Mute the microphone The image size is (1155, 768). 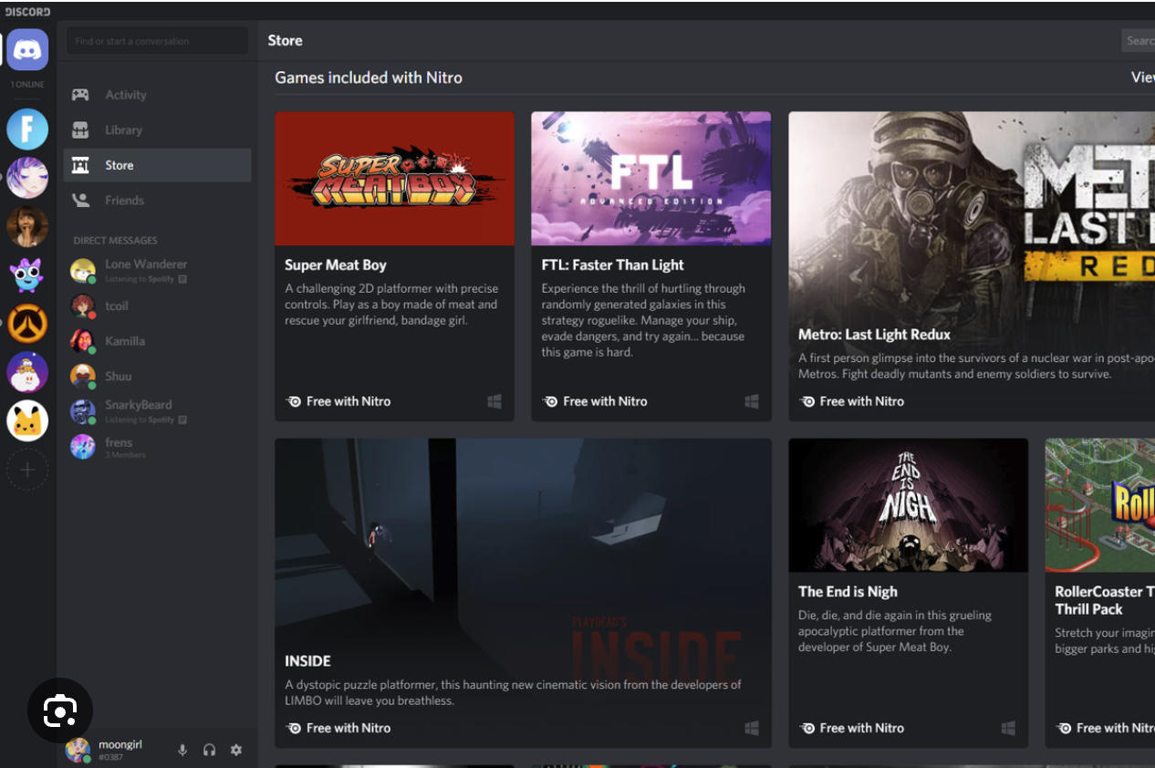tap(182, 750)
